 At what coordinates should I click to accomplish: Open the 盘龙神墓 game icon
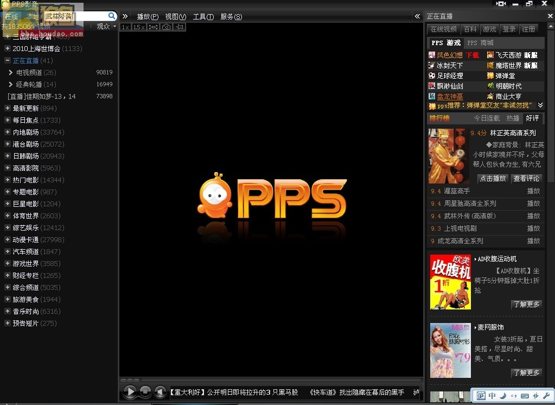click(x=432, y=96)
